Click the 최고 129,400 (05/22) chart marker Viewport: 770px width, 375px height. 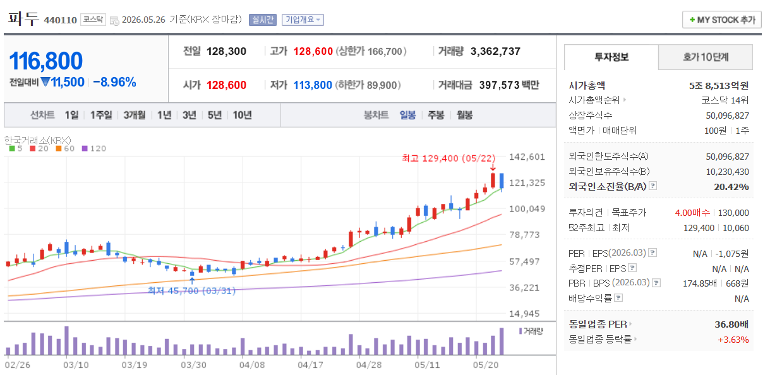click(449, 158)
